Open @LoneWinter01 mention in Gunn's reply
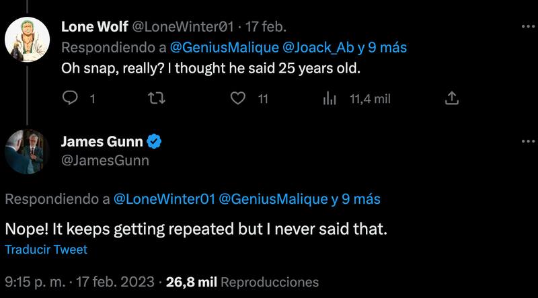Viewport: 538px width, 298px height. pos(164,200)
